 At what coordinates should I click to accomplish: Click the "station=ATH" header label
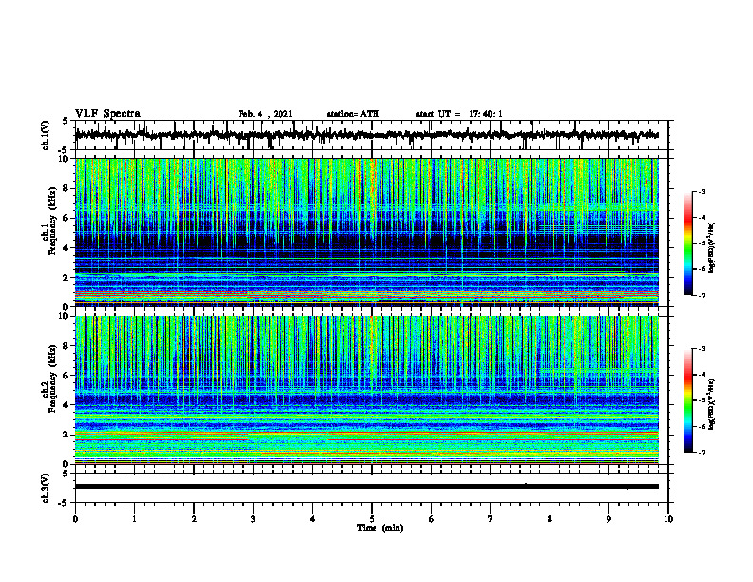[353, 114]
